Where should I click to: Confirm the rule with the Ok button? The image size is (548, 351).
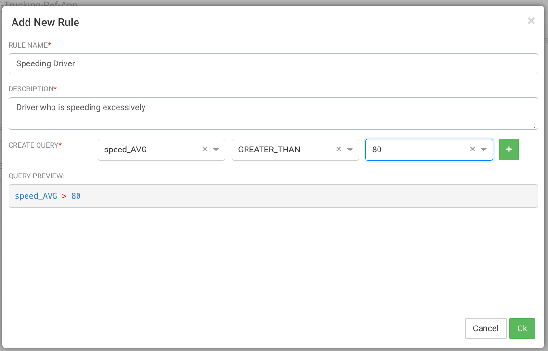click(522, 328)
